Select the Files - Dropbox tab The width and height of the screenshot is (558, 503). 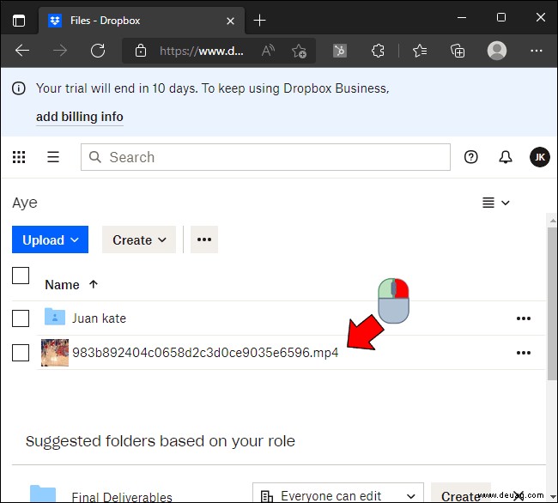tap(142, 21)
